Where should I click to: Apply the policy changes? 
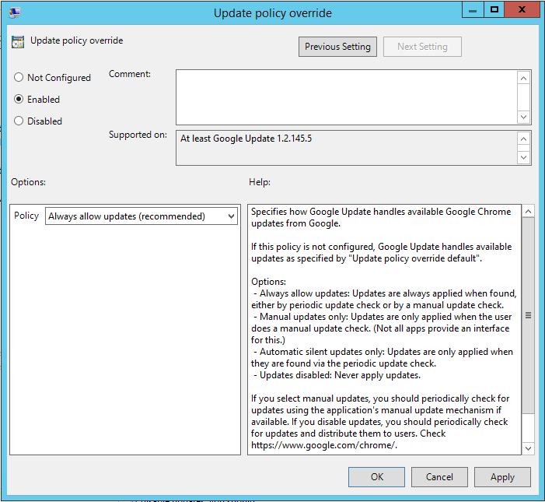click(x=502, y=477)
